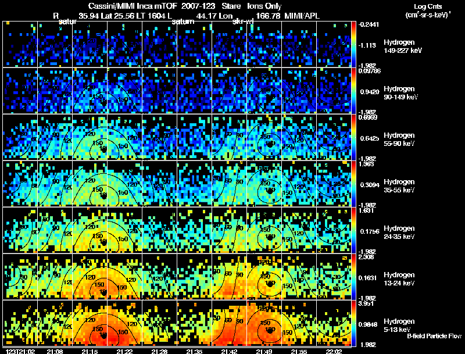465x354 pixels.
Task: Click the "21:15" time axis label
Action: coord(90,351)
